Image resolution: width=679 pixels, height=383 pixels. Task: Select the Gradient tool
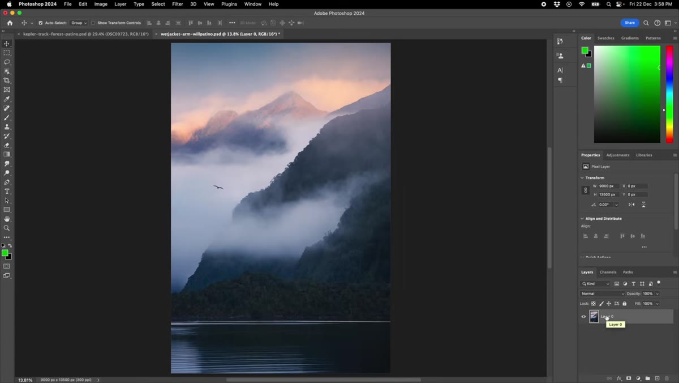pyautogui.click(x=7, y=154)
